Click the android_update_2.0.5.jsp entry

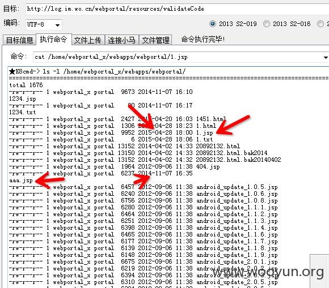237,282
